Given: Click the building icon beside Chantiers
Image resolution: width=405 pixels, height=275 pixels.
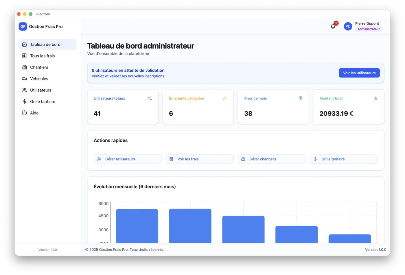Looking at the screenshot, I should click(24, 67).
